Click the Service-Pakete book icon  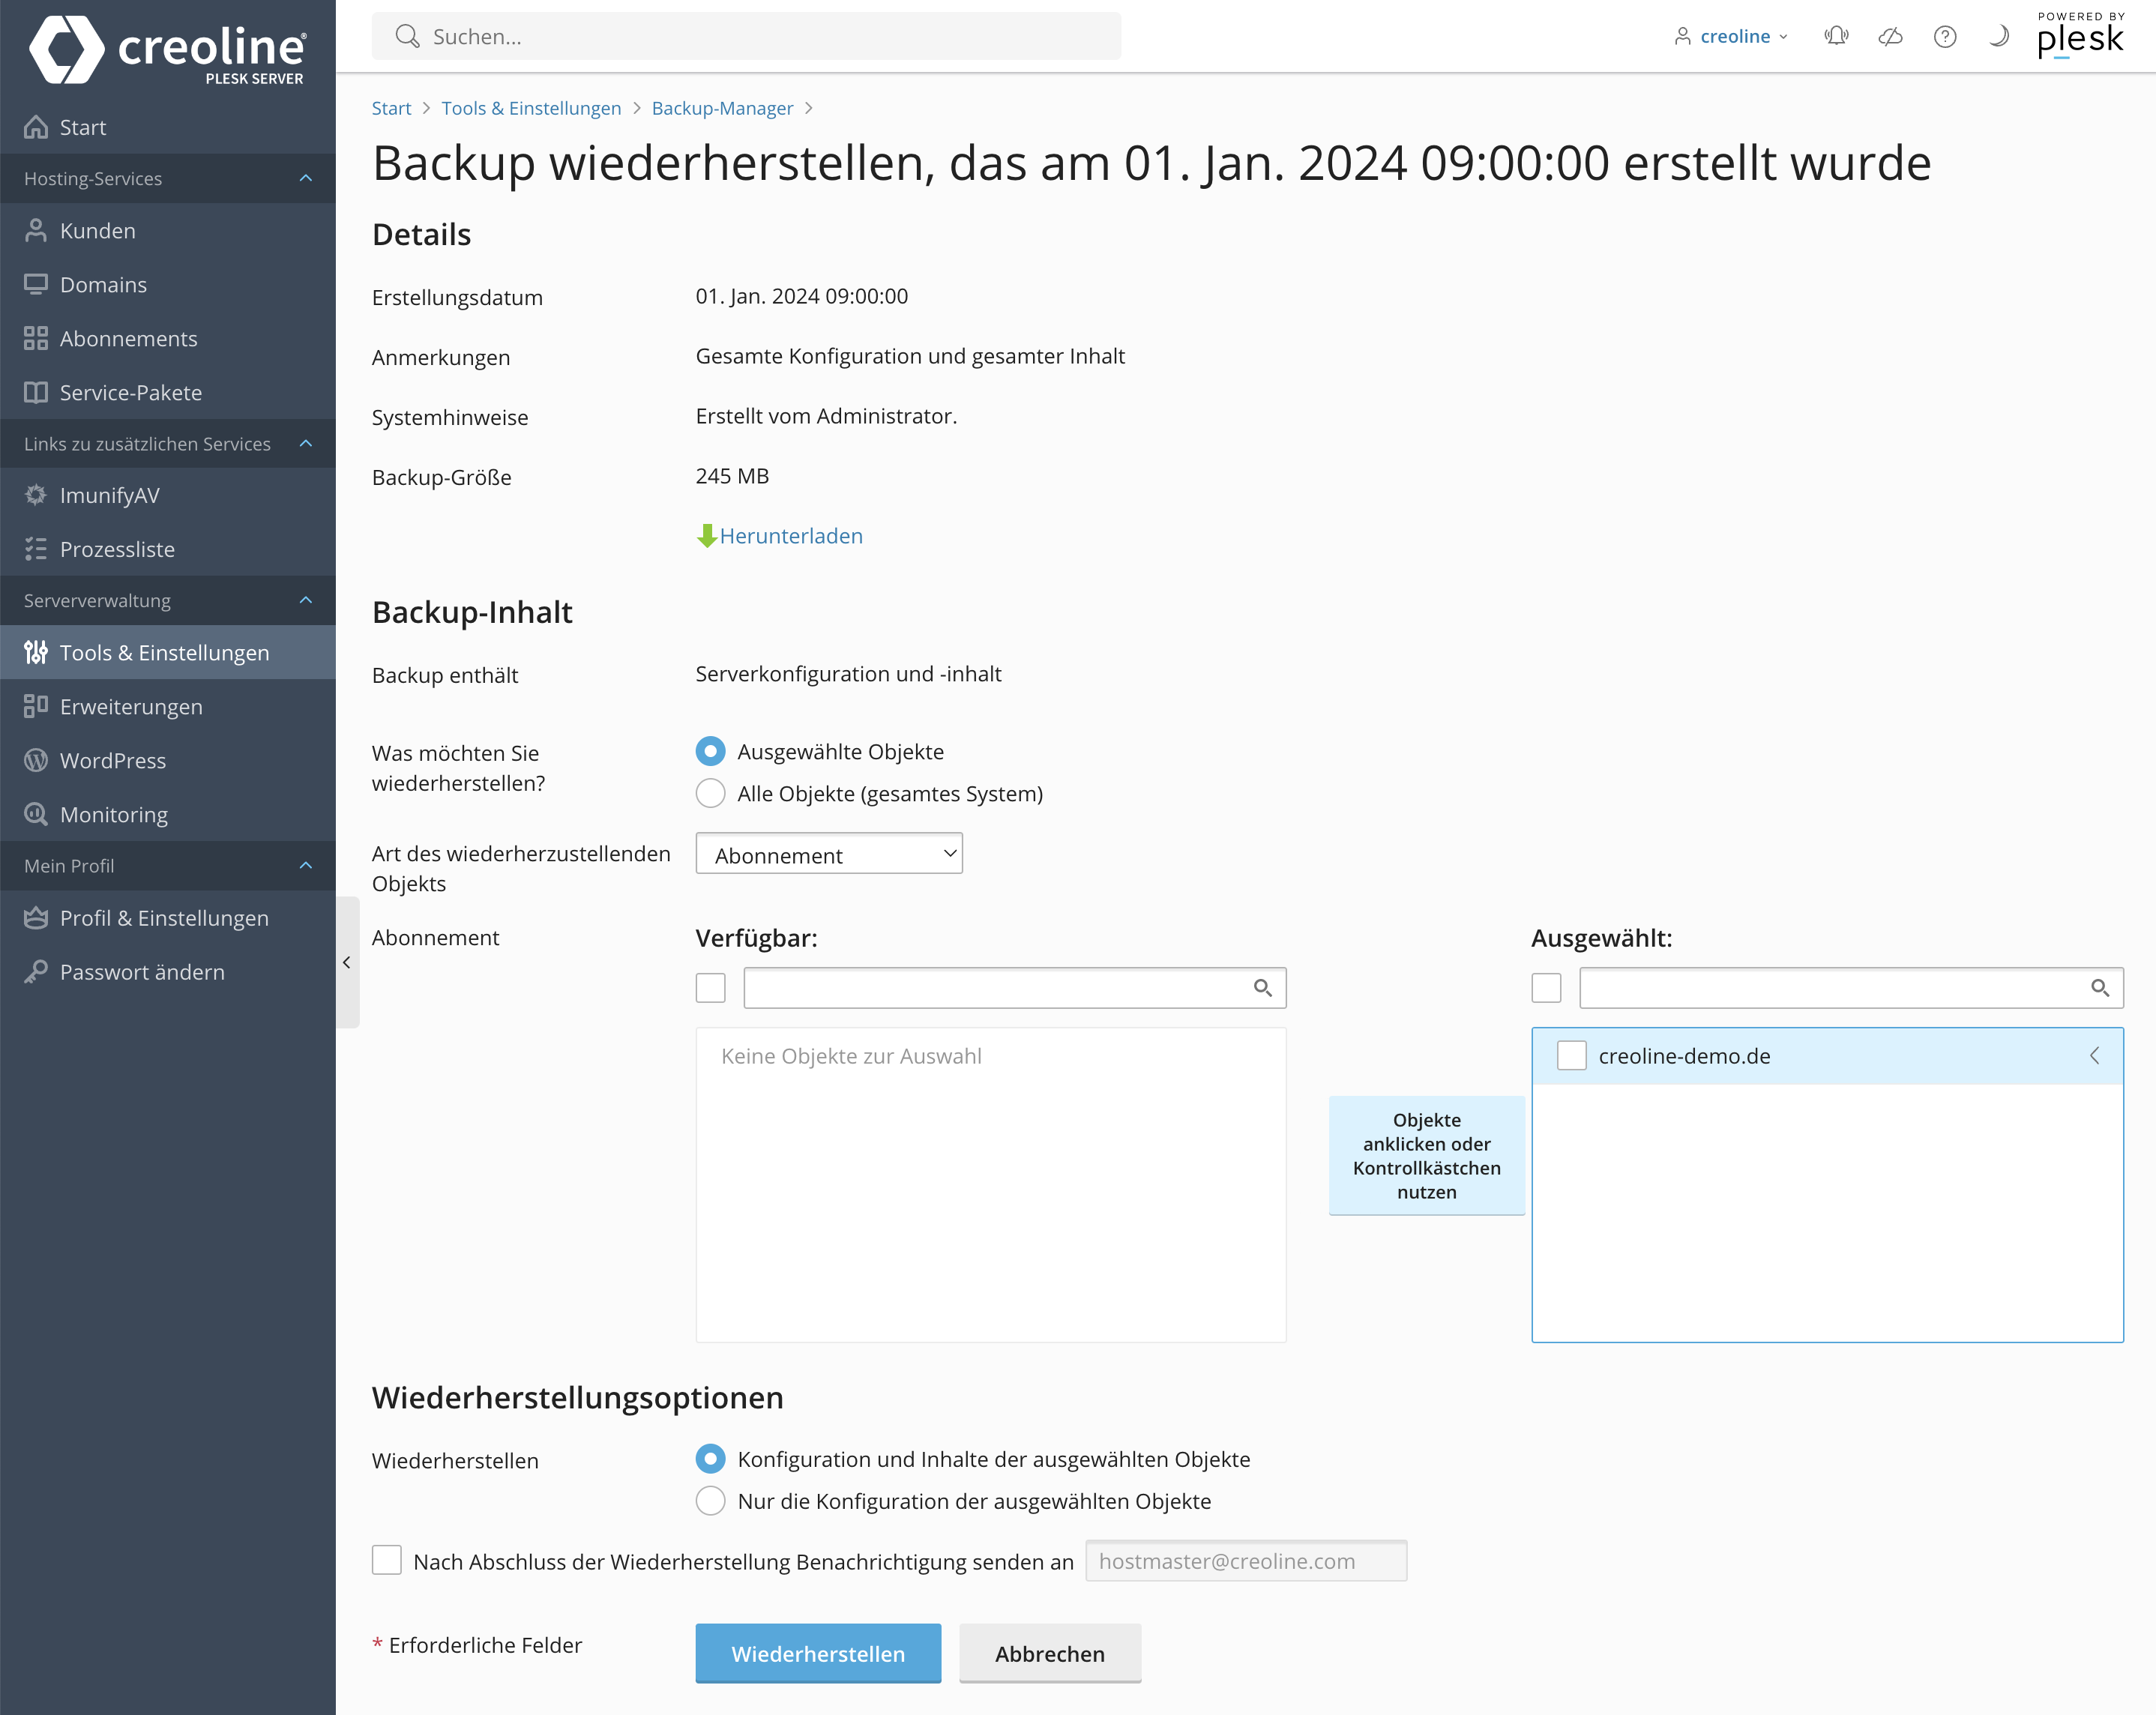36,393
